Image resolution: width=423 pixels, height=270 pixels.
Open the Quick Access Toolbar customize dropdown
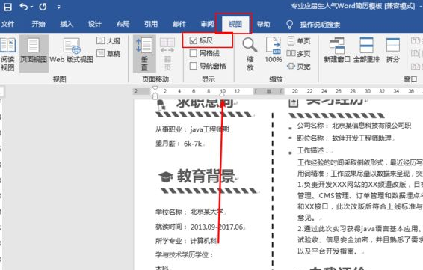pyautogui.click(x=58, y=7)
